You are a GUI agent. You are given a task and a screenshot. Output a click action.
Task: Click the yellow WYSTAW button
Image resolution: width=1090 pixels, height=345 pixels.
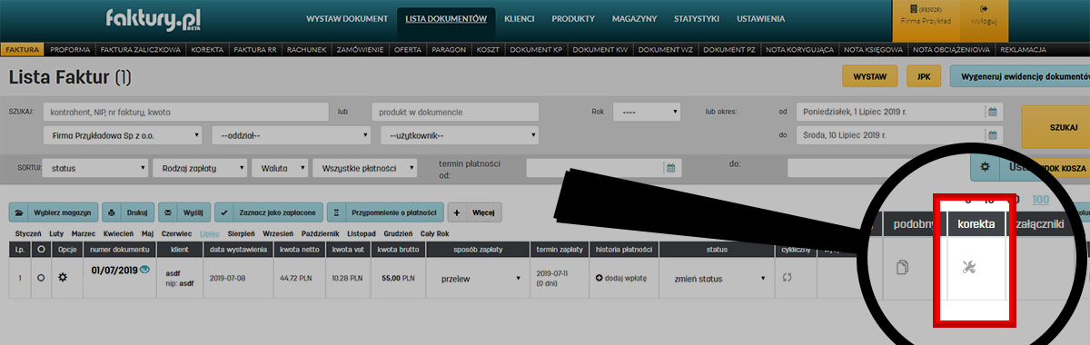click(871, 76)
